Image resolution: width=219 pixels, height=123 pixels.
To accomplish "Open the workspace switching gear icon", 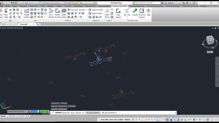I will coord(194,120).
